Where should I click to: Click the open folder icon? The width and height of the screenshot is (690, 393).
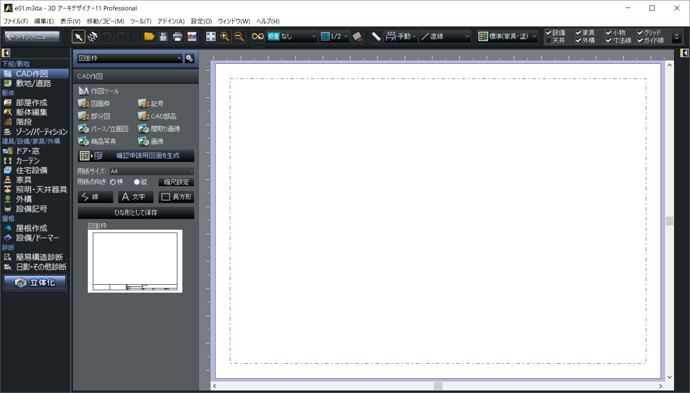[149, 37]
